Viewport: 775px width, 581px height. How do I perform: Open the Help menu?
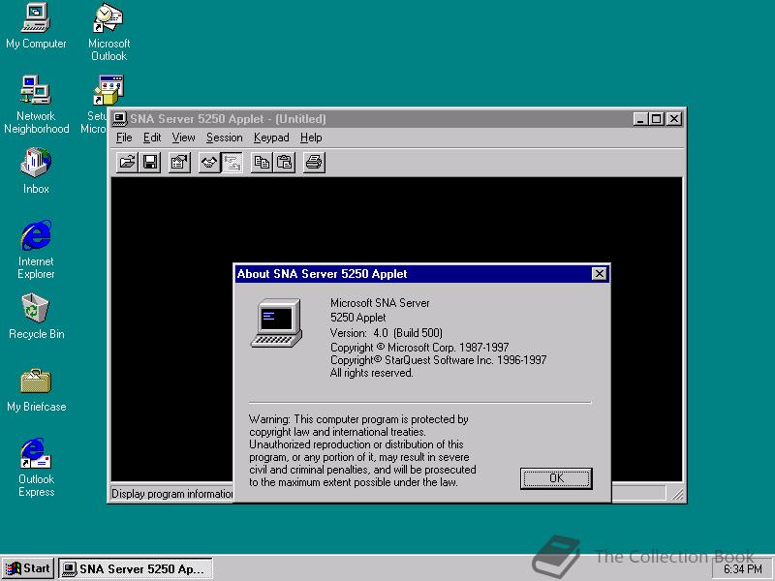click(x=311, y=138)
